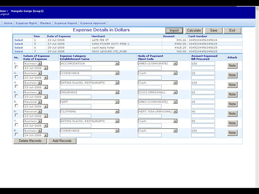Open the ACCOMODATION category dropdown in row 1
This screenshot has width=259, height=194.
click(90, 64)
